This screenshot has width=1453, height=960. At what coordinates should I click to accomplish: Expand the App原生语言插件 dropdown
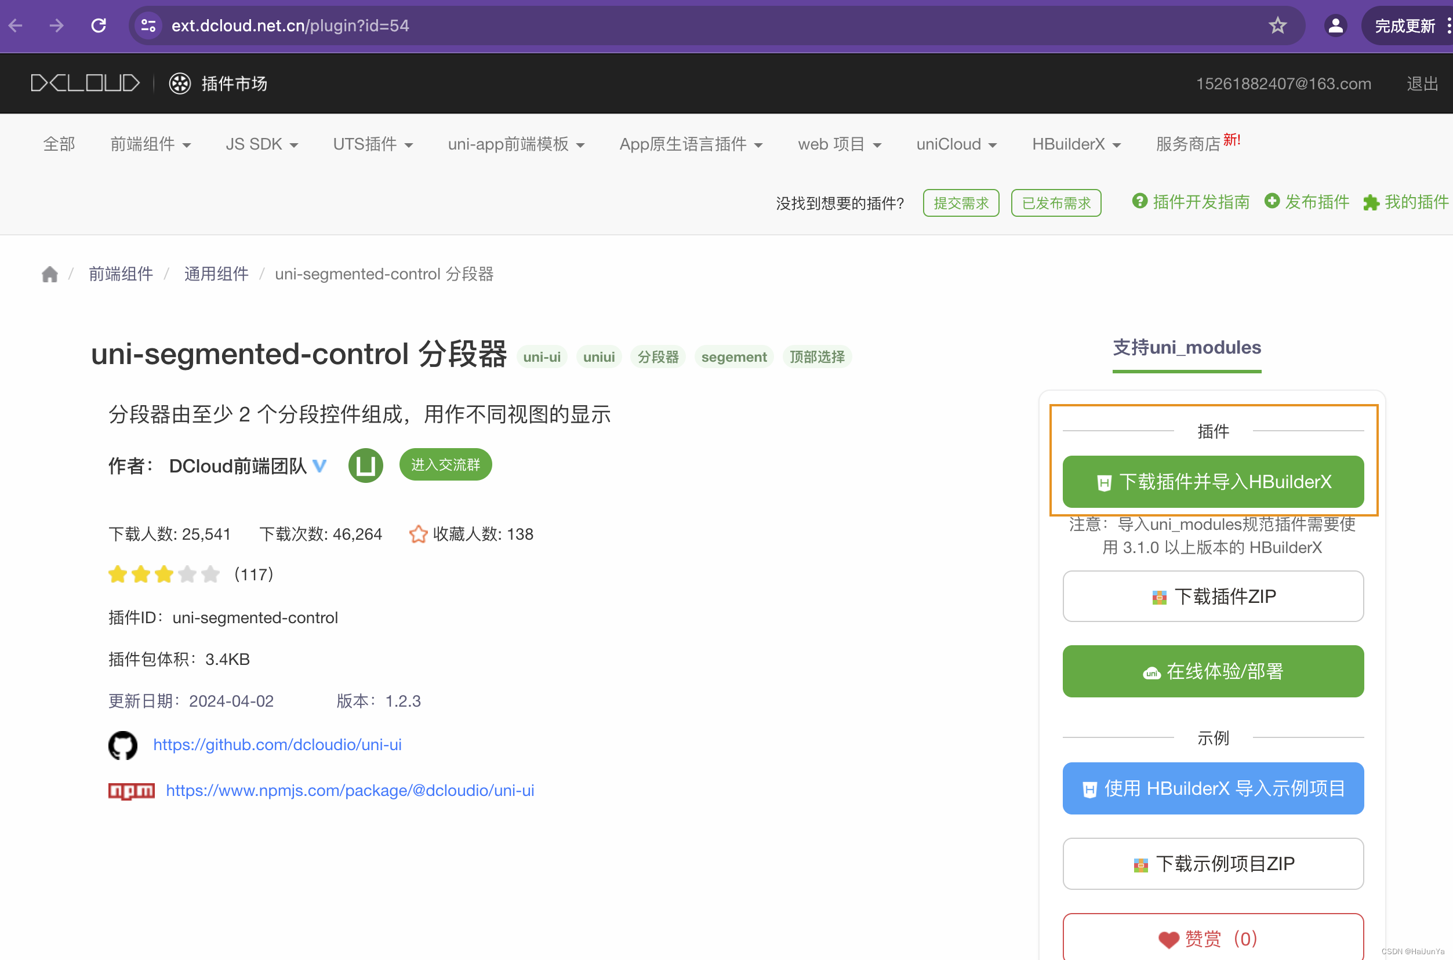click(691, 144)
